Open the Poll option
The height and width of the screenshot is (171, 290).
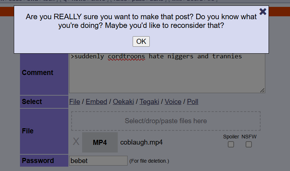(193, 102)
